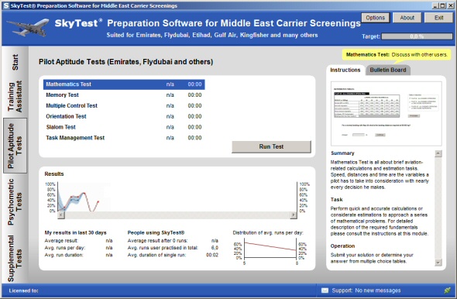Open the Training Assistant side tab
Viewport: 457px width, 299px height.
click(15, 97)
